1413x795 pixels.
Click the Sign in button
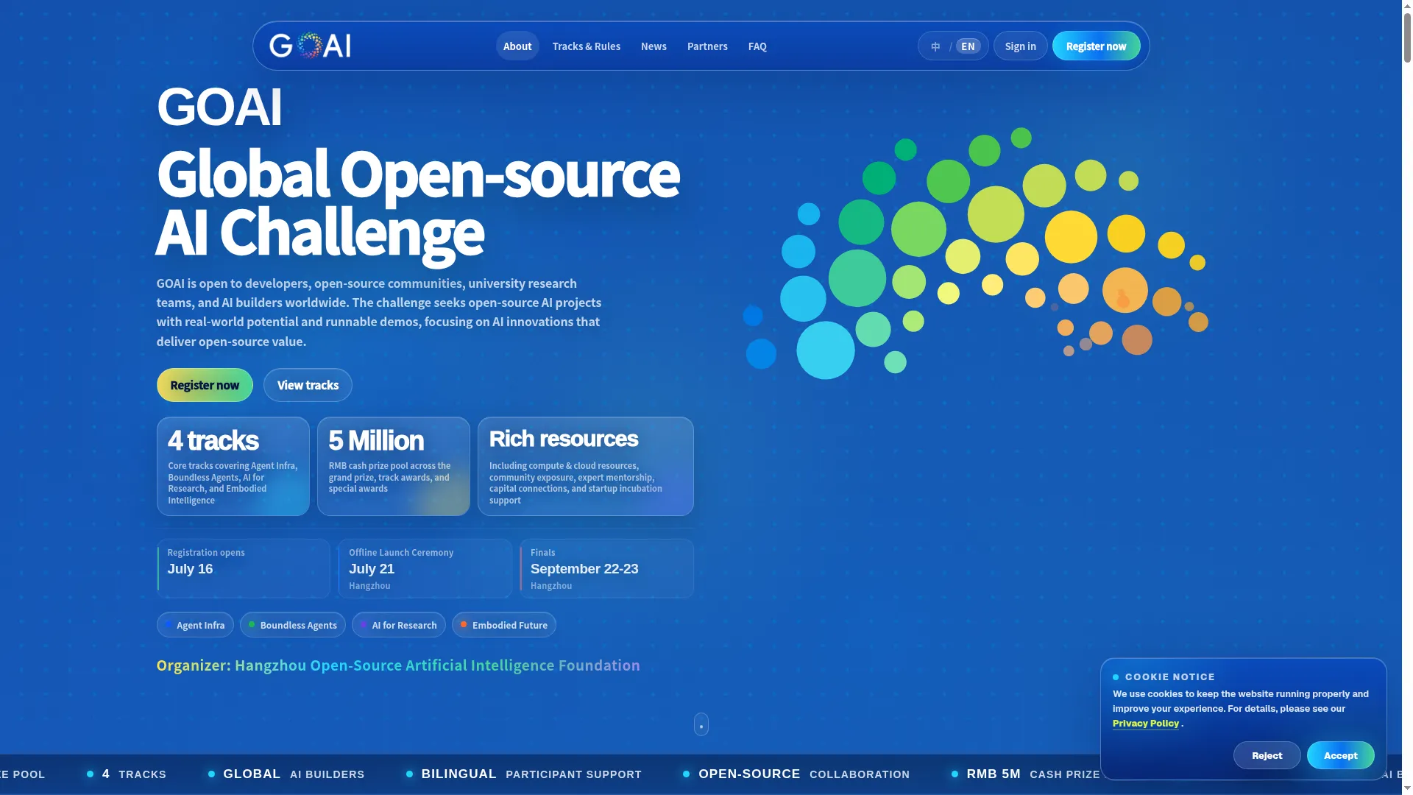1021,46
